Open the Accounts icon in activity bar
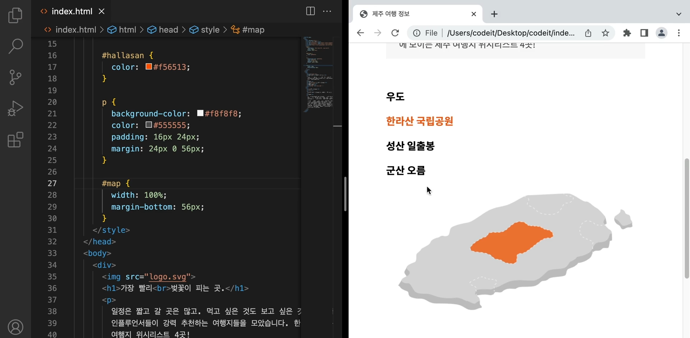This screenshot has width=690, height=338. pos(15,327)
